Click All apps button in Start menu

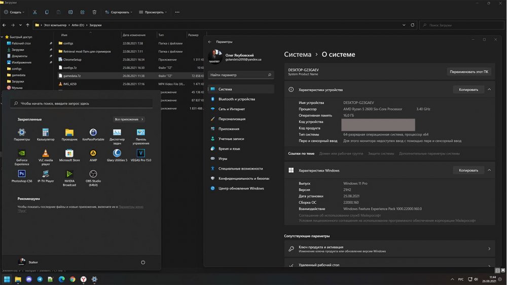click(129, 119)
